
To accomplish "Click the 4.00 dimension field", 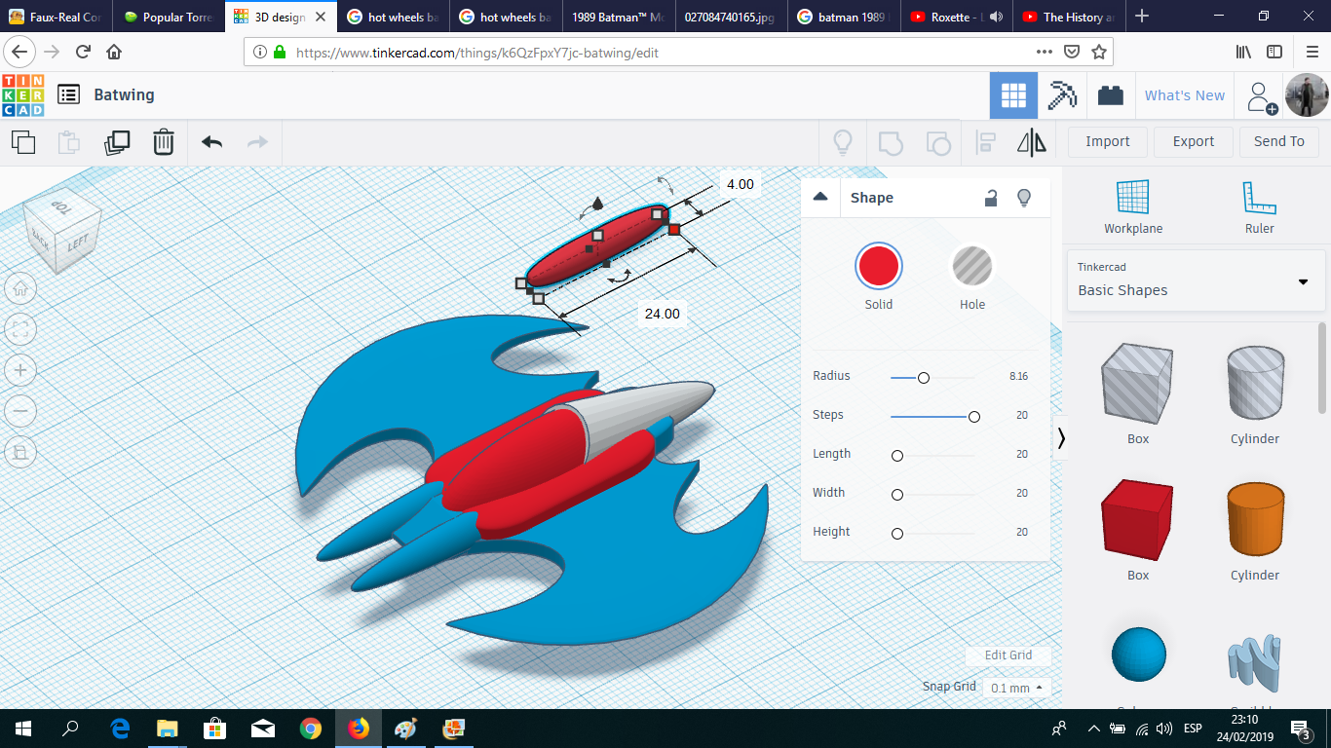I will [x=741, y=184].
